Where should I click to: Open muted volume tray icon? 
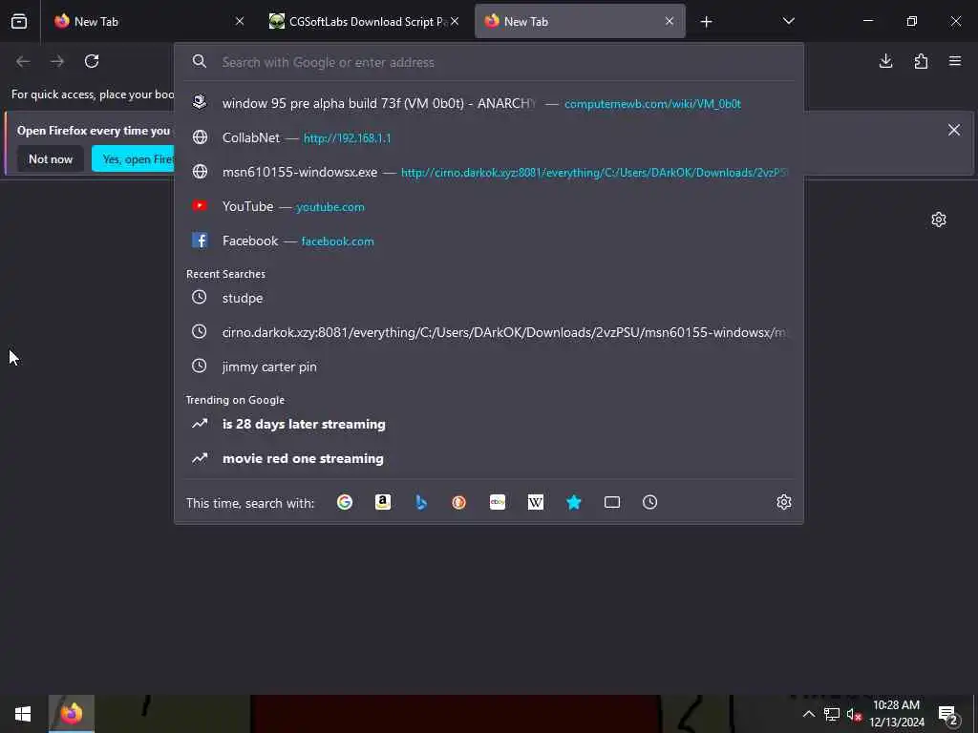[854, 714]
